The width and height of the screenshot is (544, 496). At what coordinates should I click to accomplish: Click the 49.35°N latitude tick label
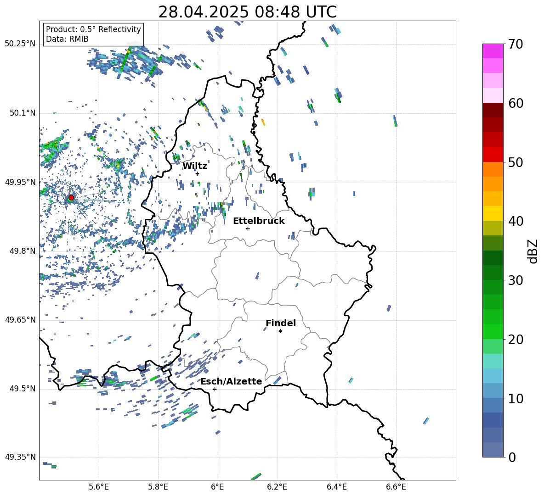20,457
